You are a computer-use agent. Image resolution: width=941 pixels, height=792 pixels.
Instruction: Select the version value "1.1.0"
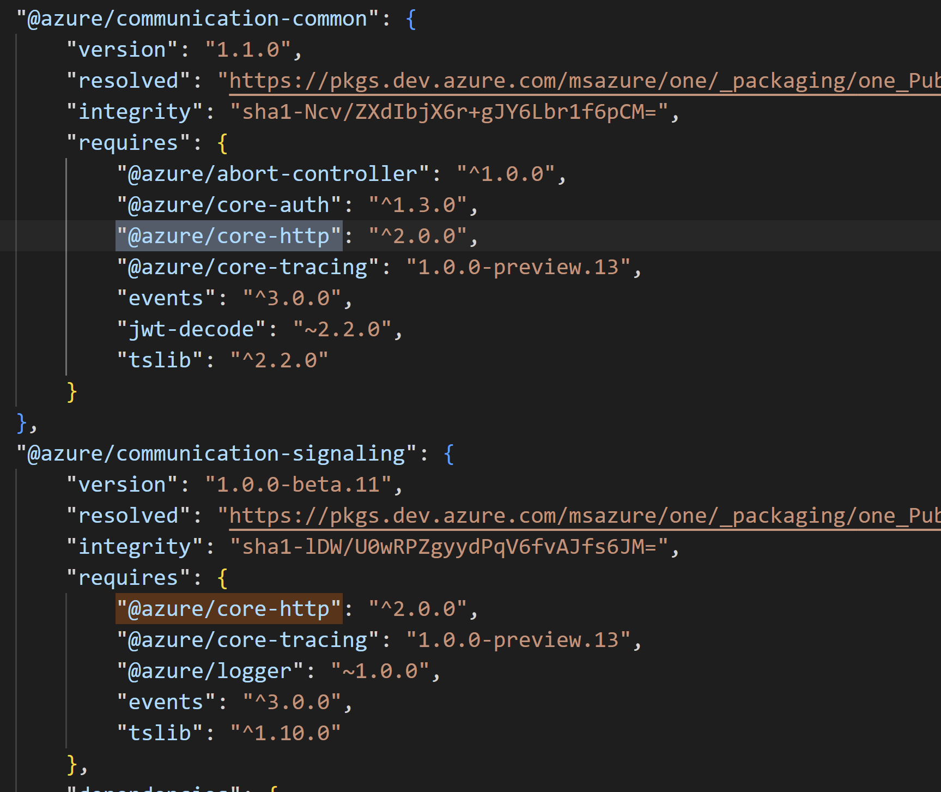252,49
